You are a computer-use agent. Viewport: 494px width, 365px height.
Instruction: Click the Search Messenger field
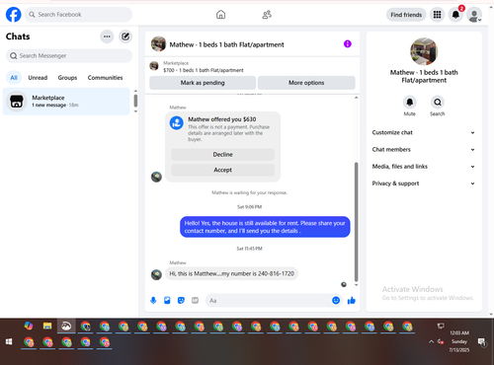pos(69,56)
